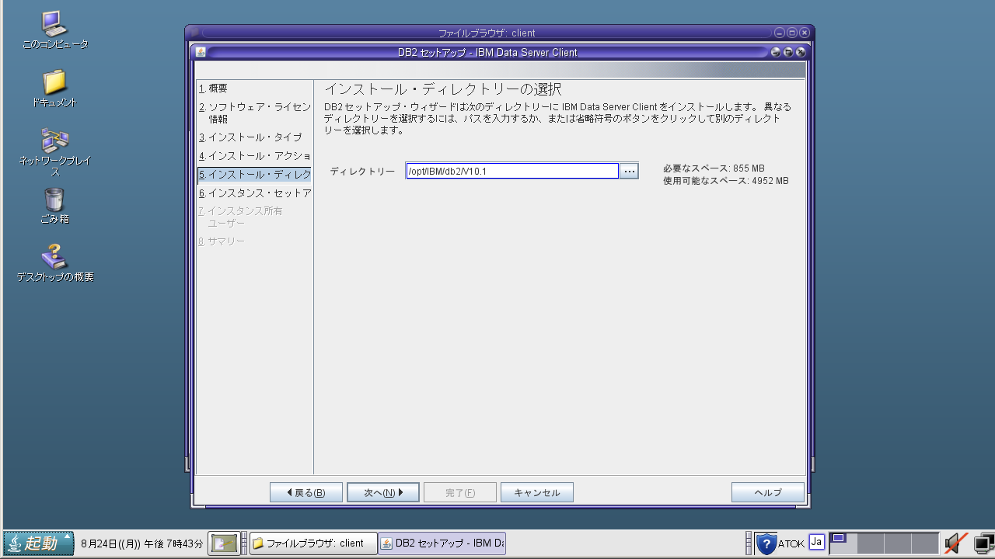The image size is (995, 559).
Task: Switch to ファイルブラウザ: client taskbar item
Action: pyautogui.click(x=313, y=543)
